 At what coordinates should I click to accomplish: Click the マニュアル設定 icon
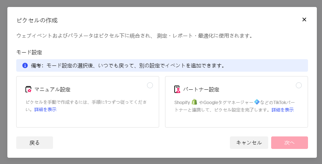(28, 89)
